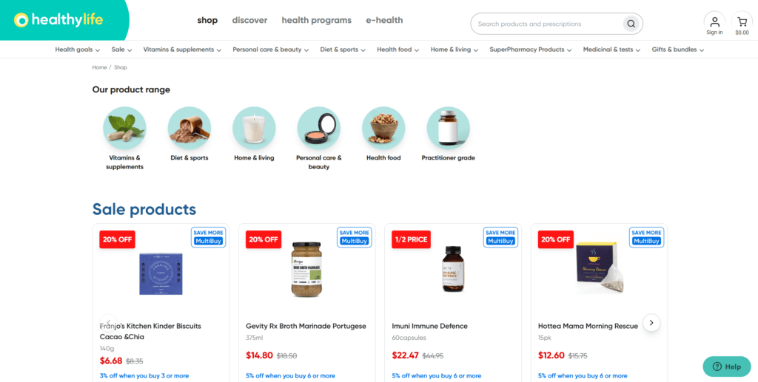Open the health programs menu item
758x382 pixels.
click(317, 20)
